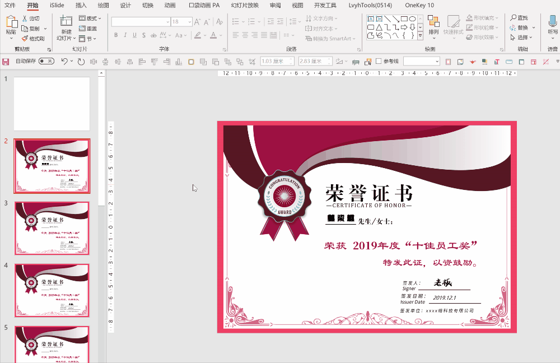Screen dimensions: 560x363
Task: Open the font color A swatch
Action: 213,35
